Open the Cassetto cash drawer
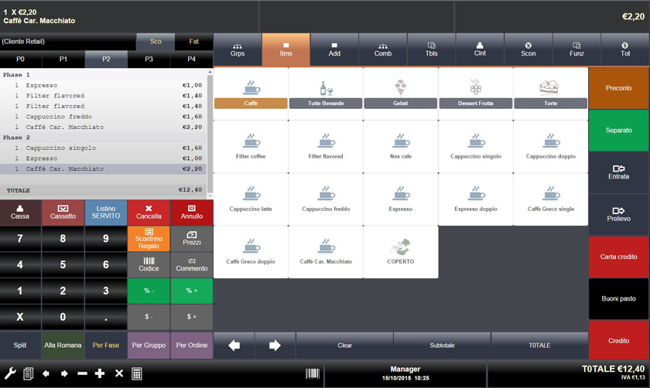This screenshot has height=388, width=650. [x=63, y=213]
